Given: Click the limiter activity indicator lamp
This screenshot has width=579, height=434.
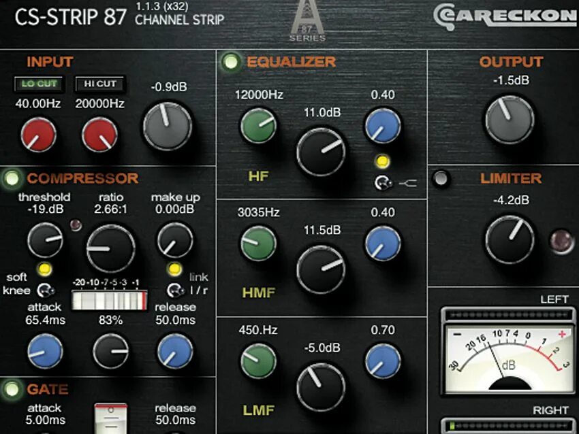Looking at the screenshot, I should click(x=561, y=241).
